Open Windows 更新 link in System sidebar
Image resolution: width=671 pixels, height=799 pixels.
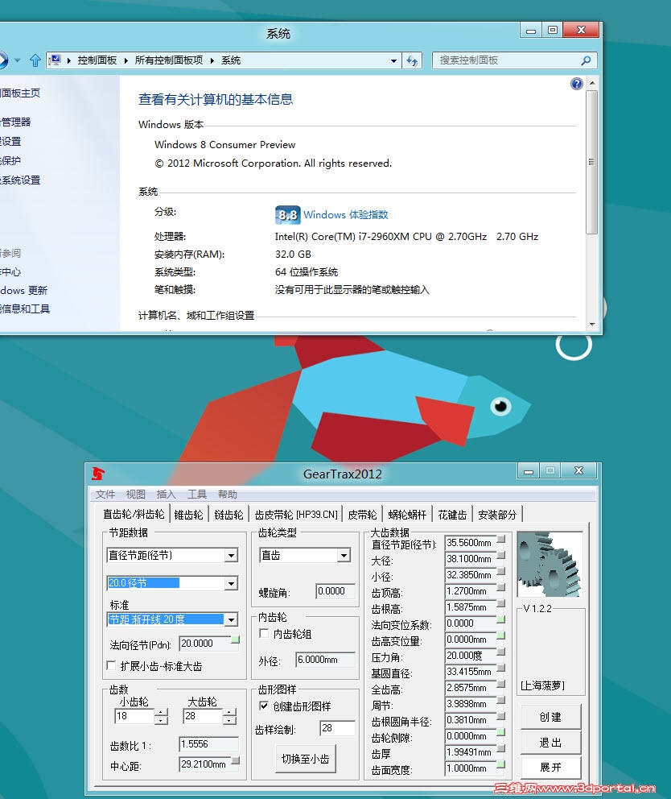(23, 291)
